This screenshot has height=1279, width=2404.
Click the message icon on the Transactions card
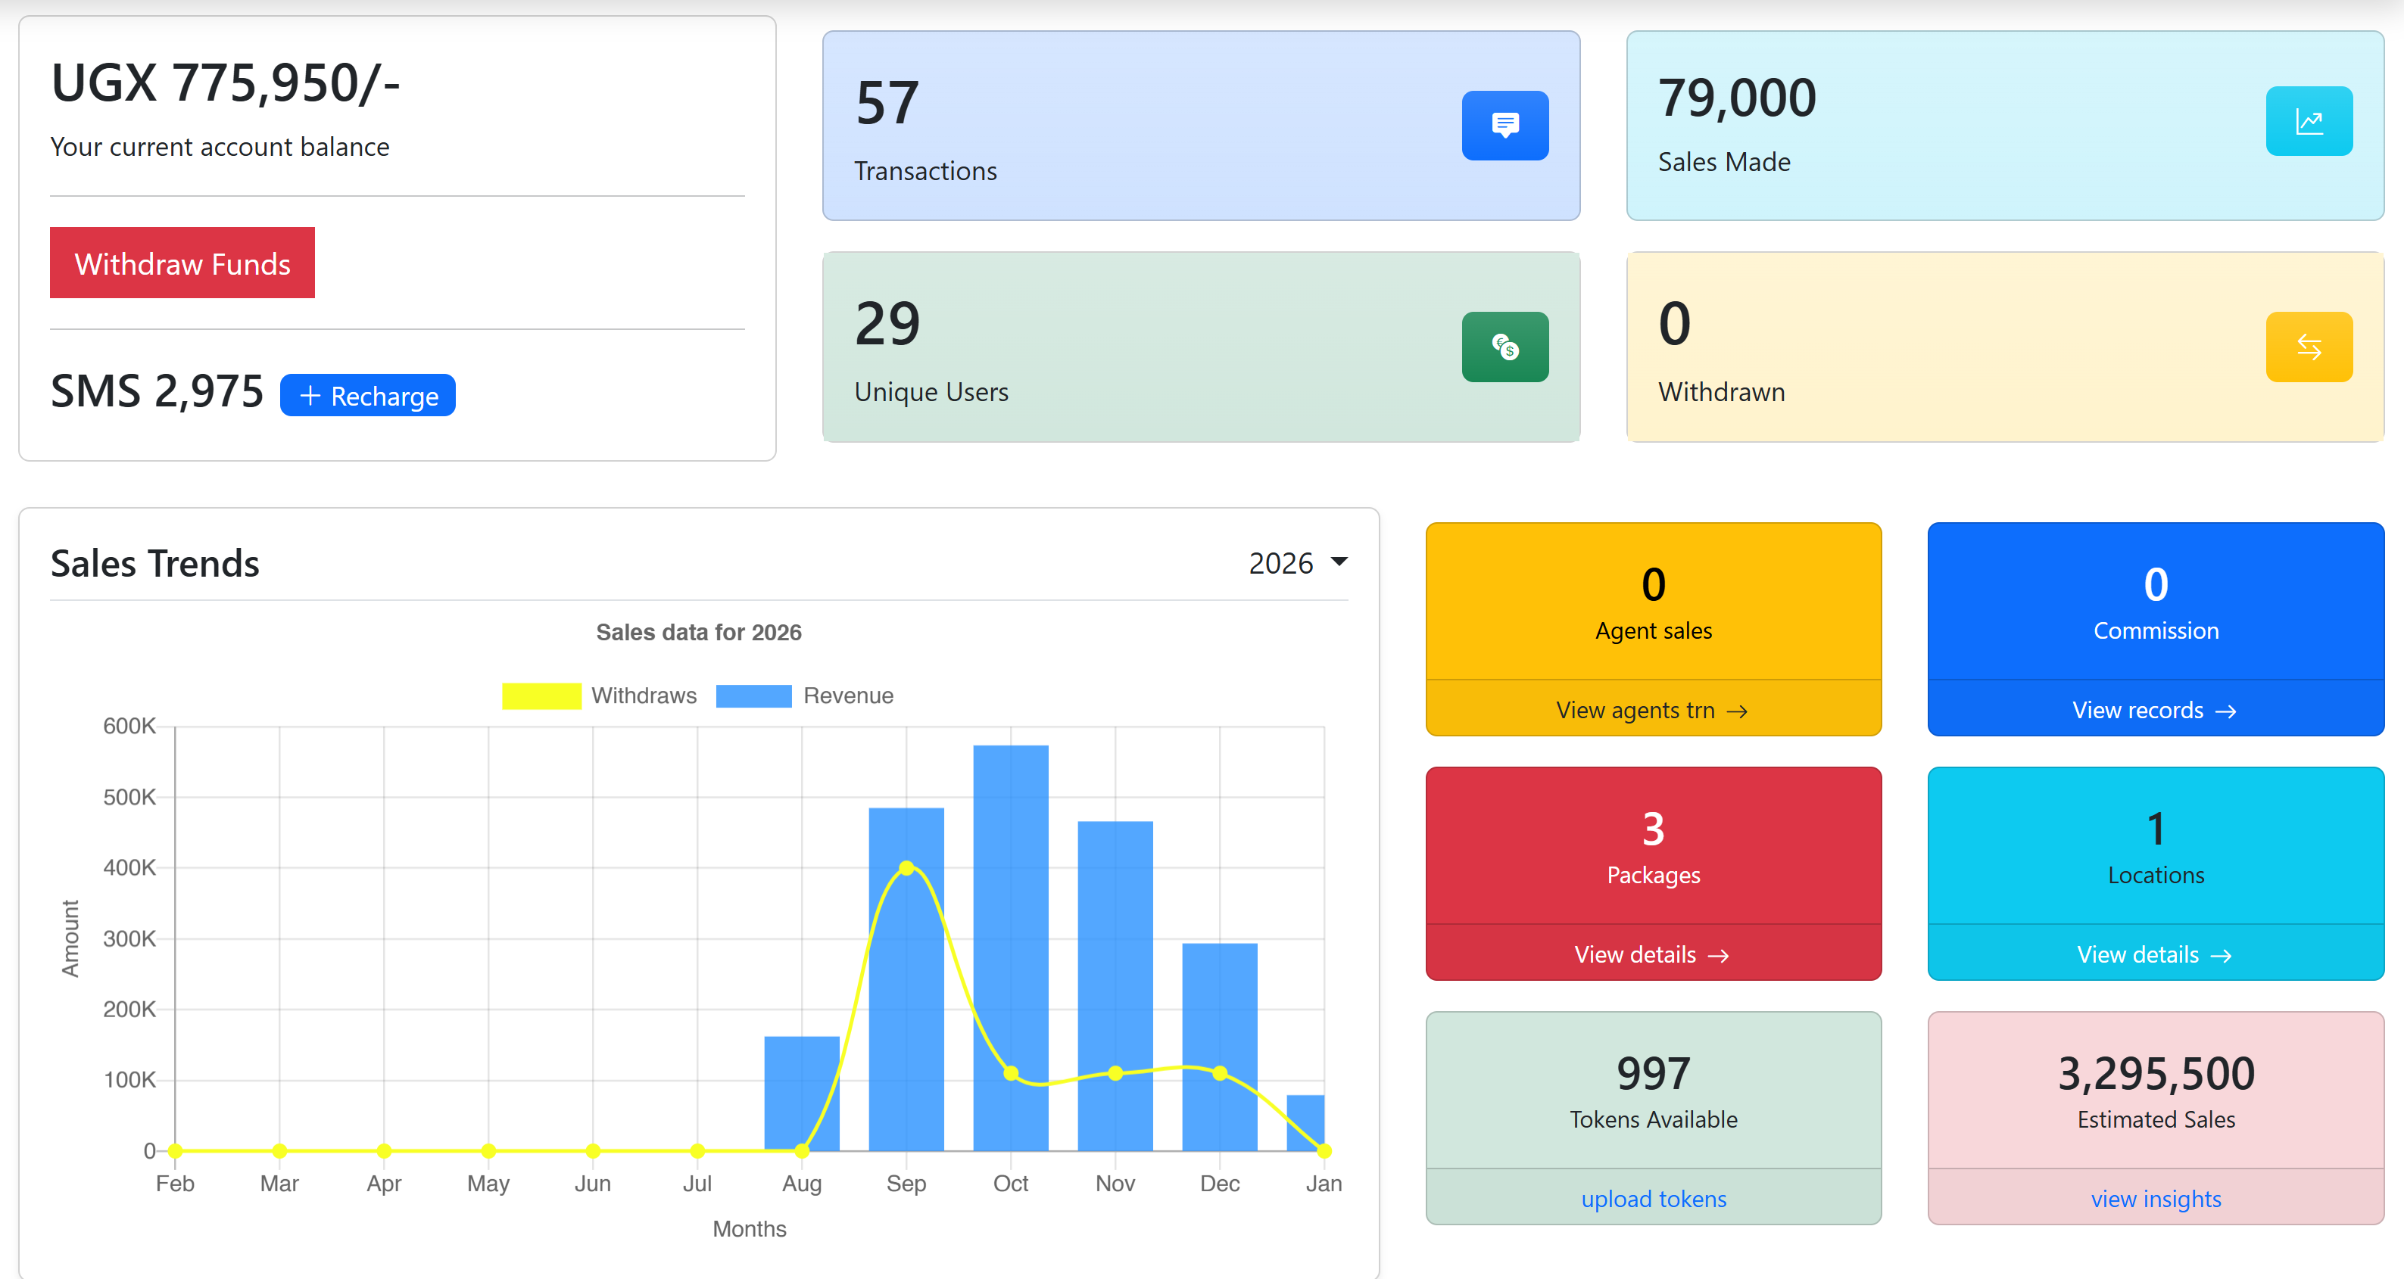(x=1505, y=125)
